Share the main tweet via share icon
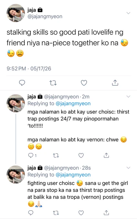The image size is (137, 219). 115,83
